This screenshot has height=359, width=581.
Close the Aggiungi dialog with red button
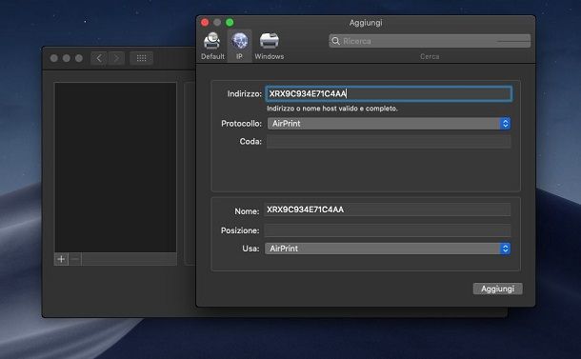point(205,23)
